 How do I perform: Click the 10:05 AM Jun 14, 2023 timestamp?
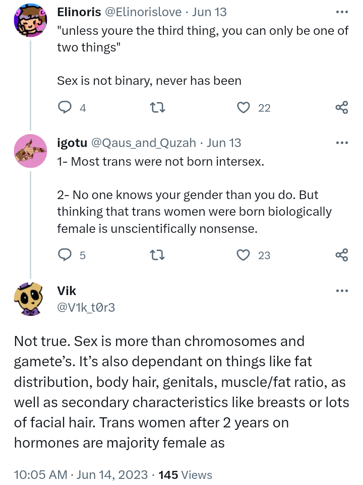81,475
